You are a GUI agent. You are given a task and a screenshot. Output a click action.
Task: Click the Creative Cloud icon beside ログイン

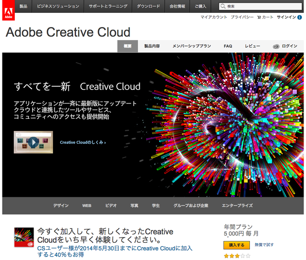pyautogui.click(x=276, y=46)
